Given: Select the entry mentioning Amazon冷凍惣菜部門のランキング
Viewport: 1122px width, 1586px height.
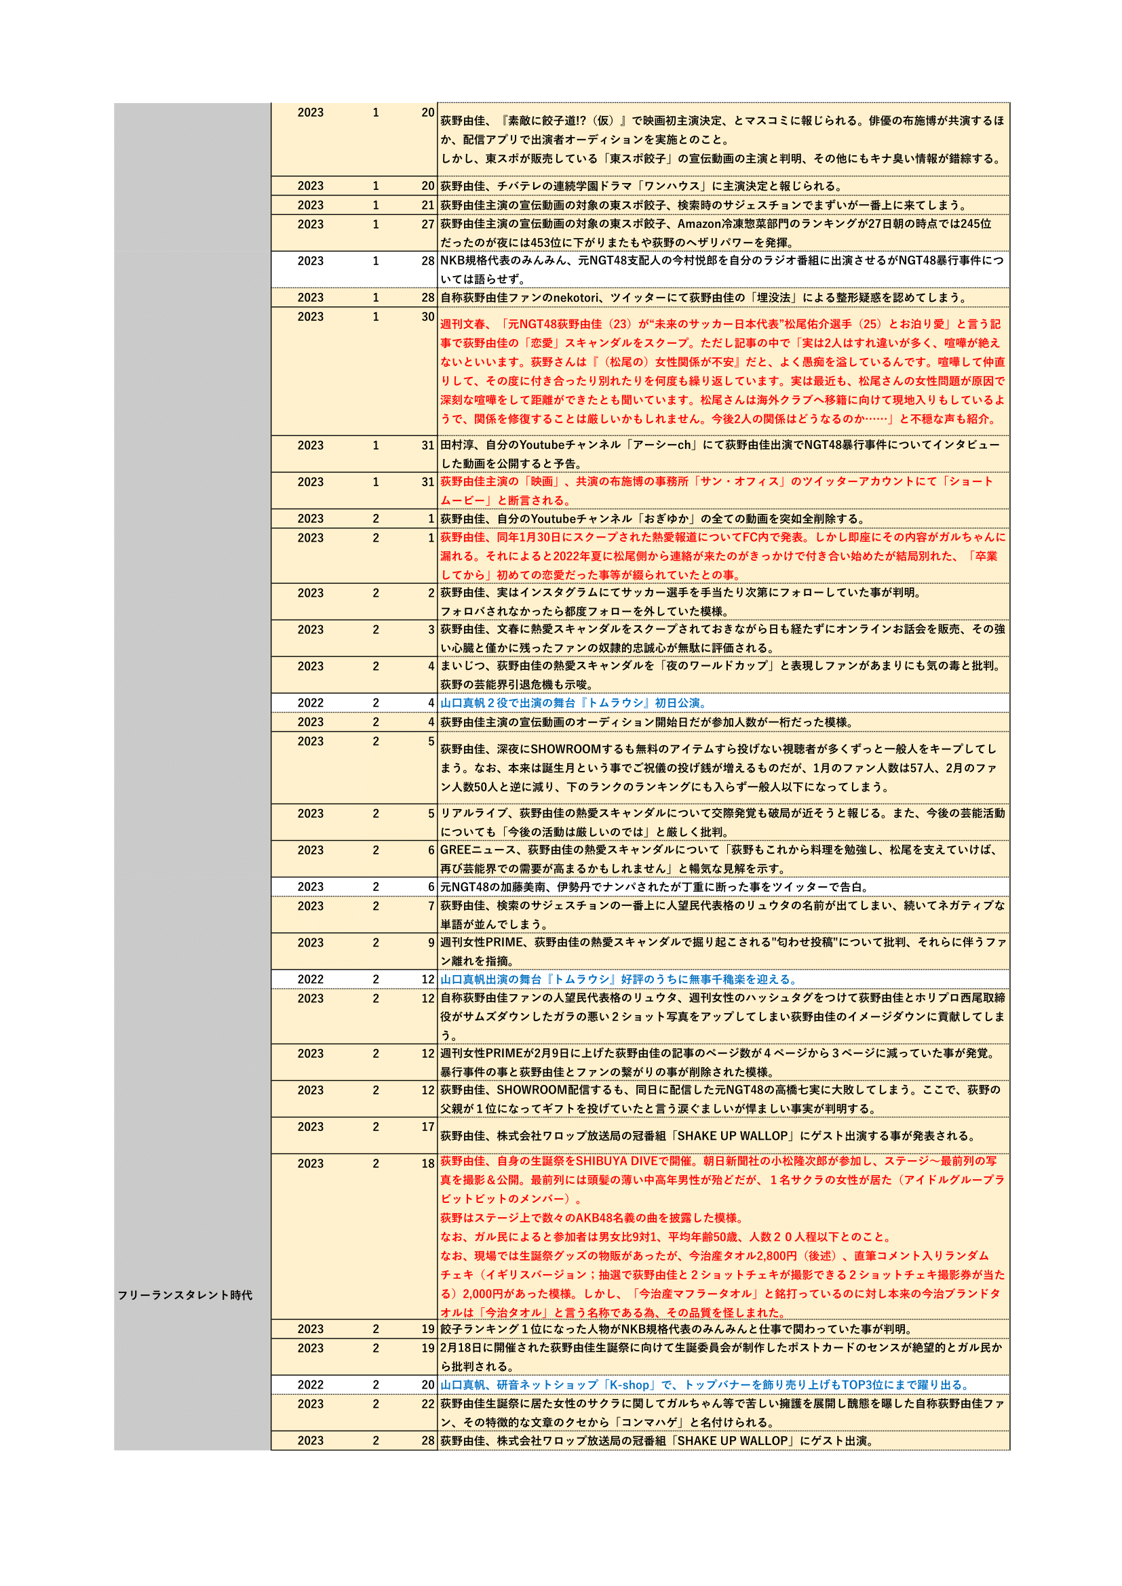Looking at the screenshot, I should click(716, 233).
